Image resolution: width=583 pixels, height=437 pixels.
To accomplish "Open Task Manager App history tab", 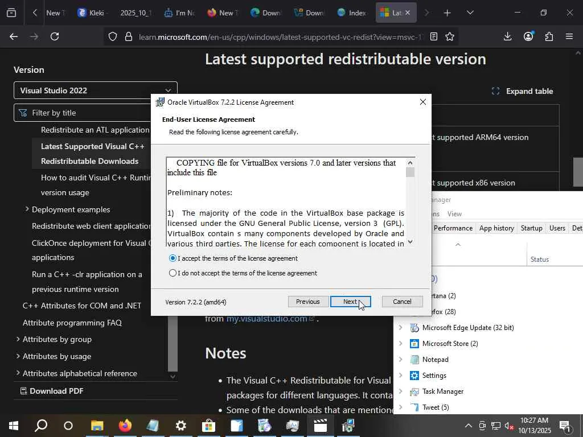I will coord(496,228).
